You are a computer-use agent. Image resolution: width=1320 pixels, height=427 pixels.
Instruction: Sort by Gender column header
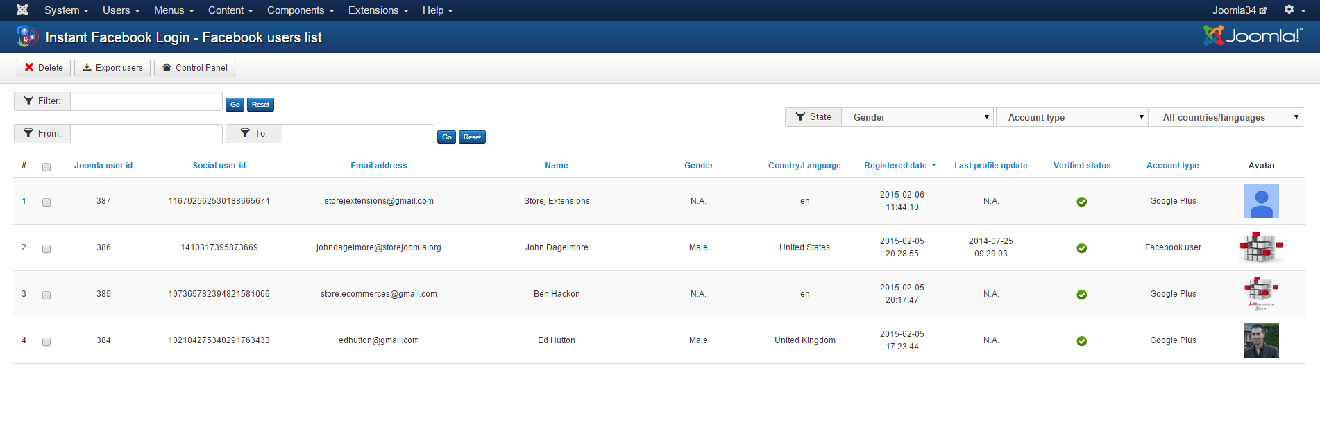699,166
